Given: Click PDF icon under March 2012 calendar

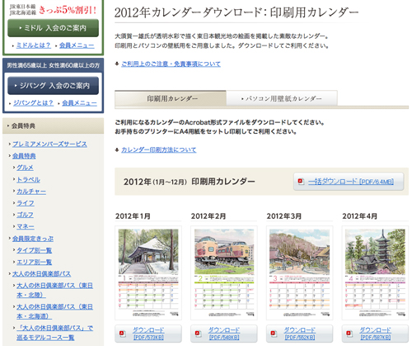Looking at the screenshot, I should (274, 334).
